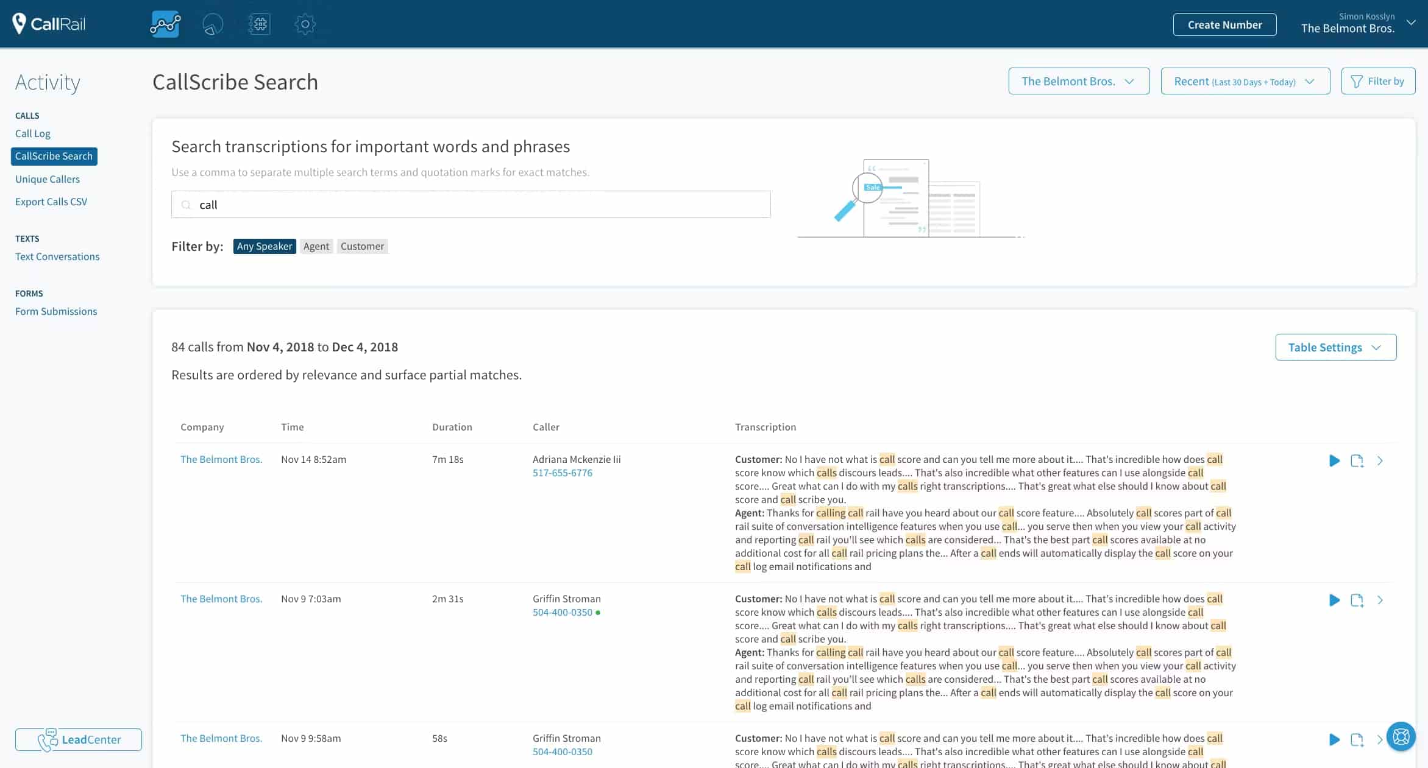Screen dimensions: 1428x768
Task: Click the Nov 14 8:52am time cell
Action: (313, 459)
